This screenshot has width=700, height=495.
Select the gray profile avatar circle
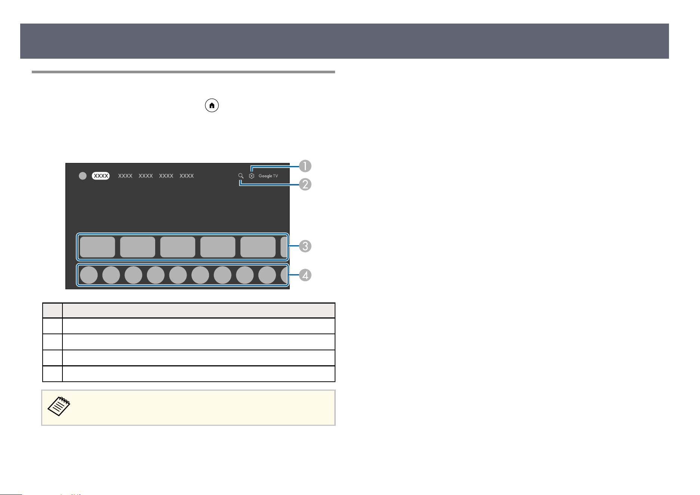(x=83, y=176)
